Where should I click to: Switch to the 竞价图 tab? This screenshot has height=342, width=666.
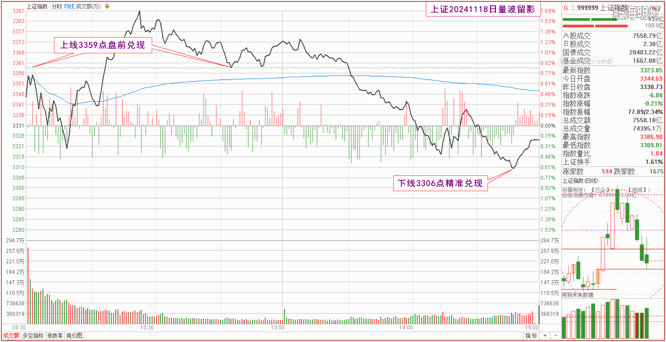click(x=74, y=335)
